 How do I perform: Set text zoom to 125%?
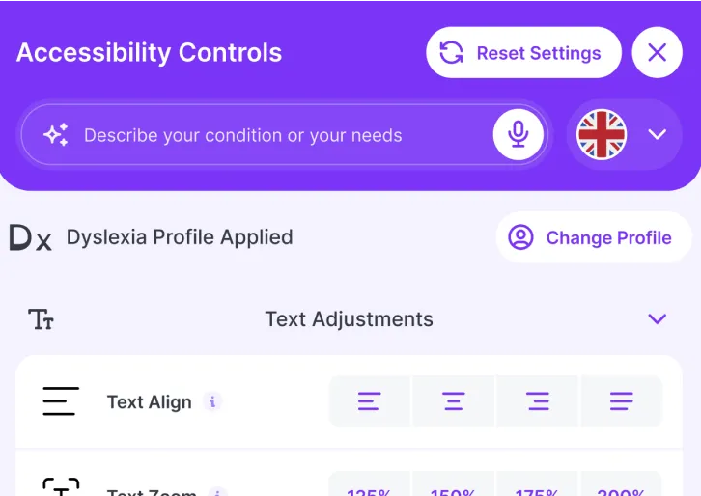pos(370,488)
